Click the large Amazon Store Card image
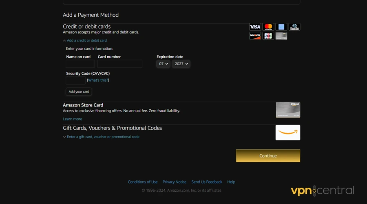The height and width of the screenshot is (204, 367). [x=288, y=110]
